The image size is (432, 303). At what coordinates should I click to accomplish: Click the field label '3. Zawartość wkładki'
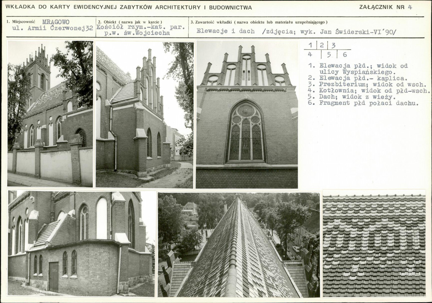tap(211, 22)
